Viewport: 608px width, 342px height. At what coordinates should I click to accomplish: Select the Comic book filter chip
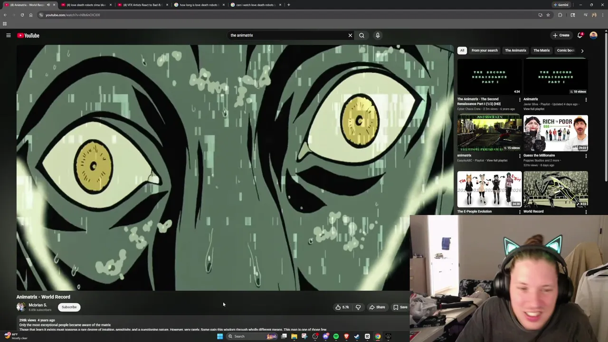566,50
